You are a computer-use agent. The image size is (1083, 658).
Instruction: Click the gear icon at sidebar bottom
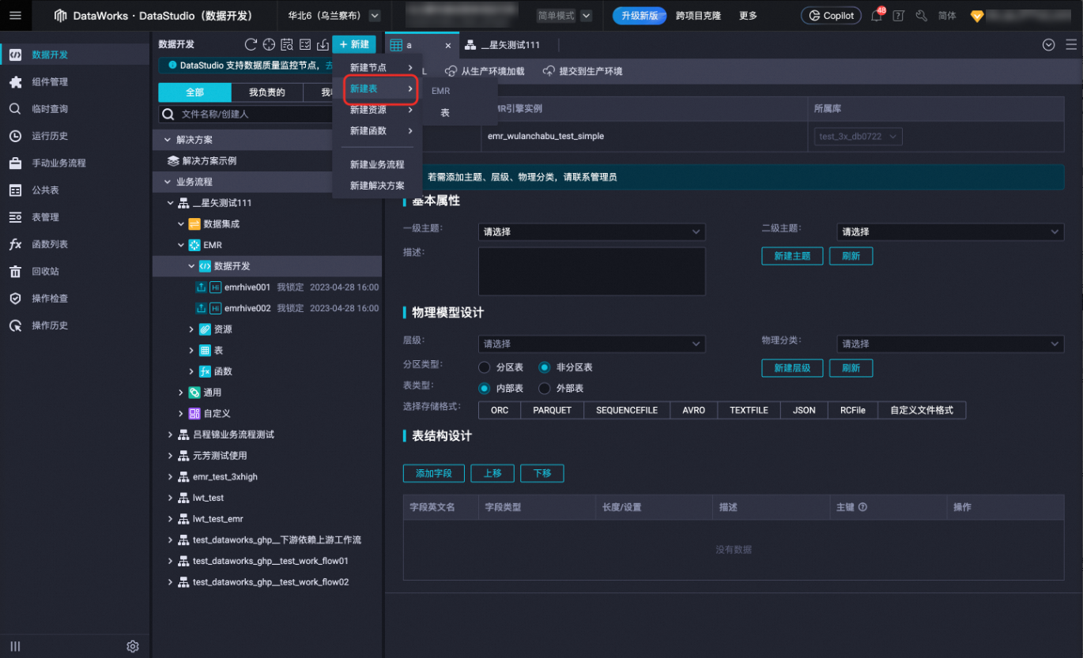pyautogui.click(x=133, y=646)
